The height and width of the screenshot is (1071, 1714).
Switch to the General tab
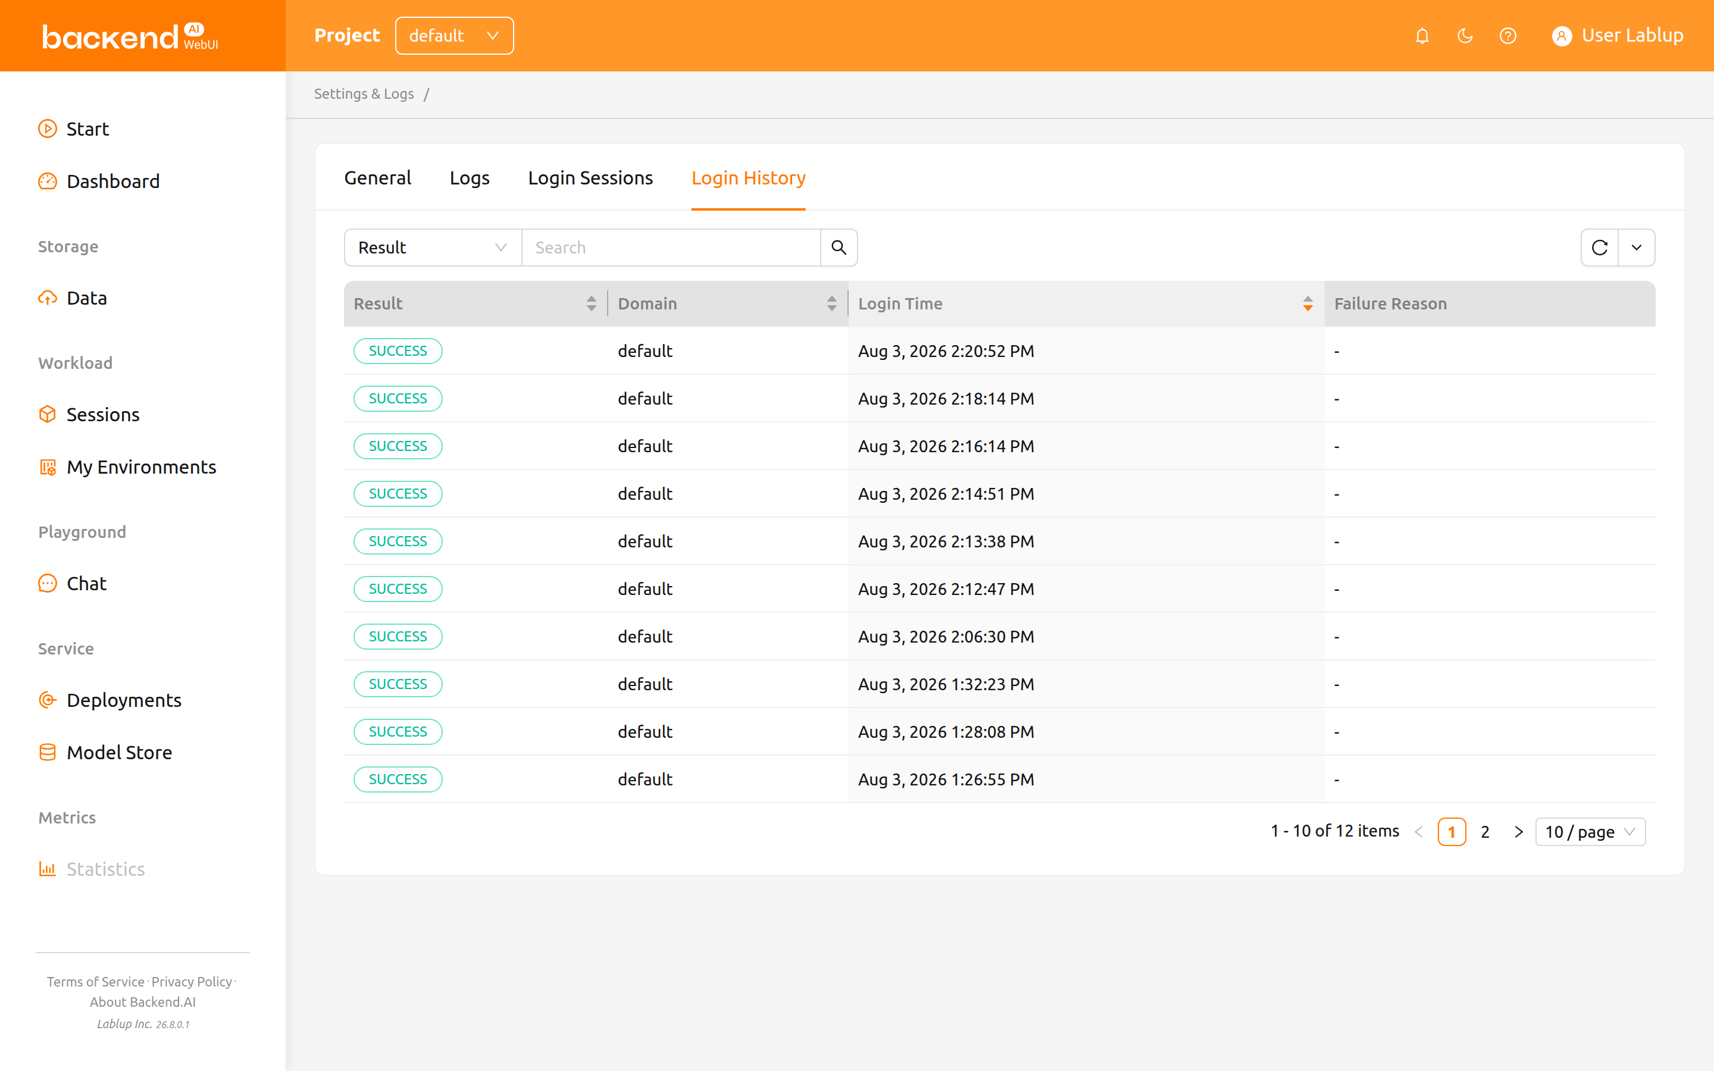[x=377, y=178]
